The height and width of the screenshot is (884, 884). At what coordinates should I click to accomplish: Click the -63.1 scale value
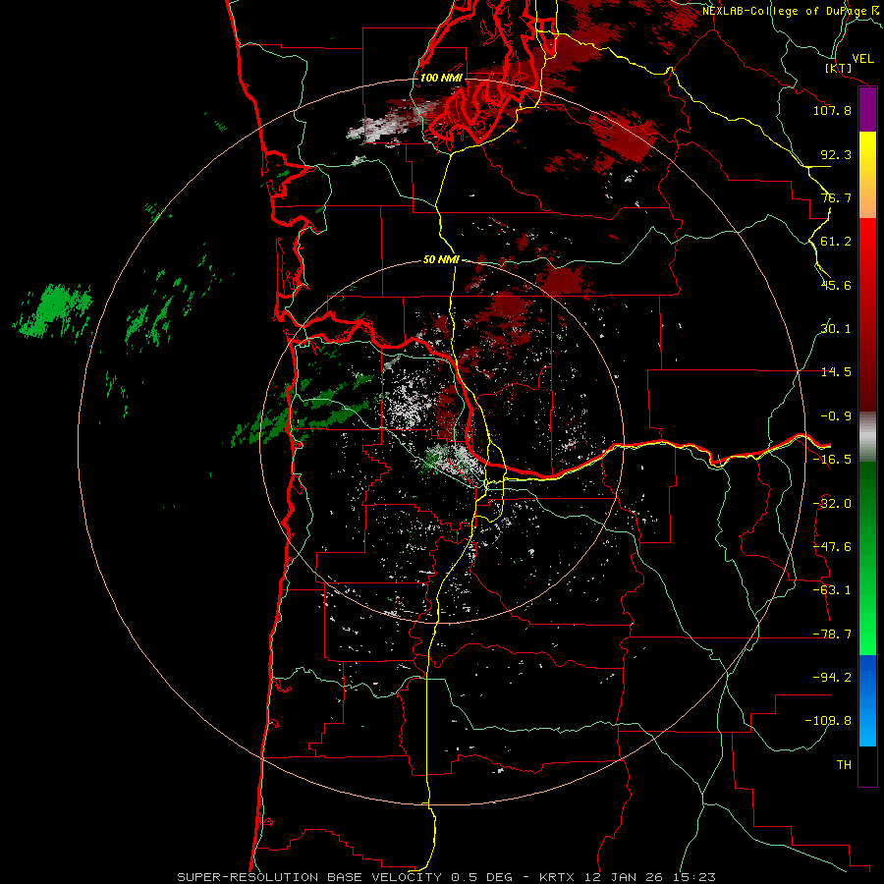pos(832,590)
